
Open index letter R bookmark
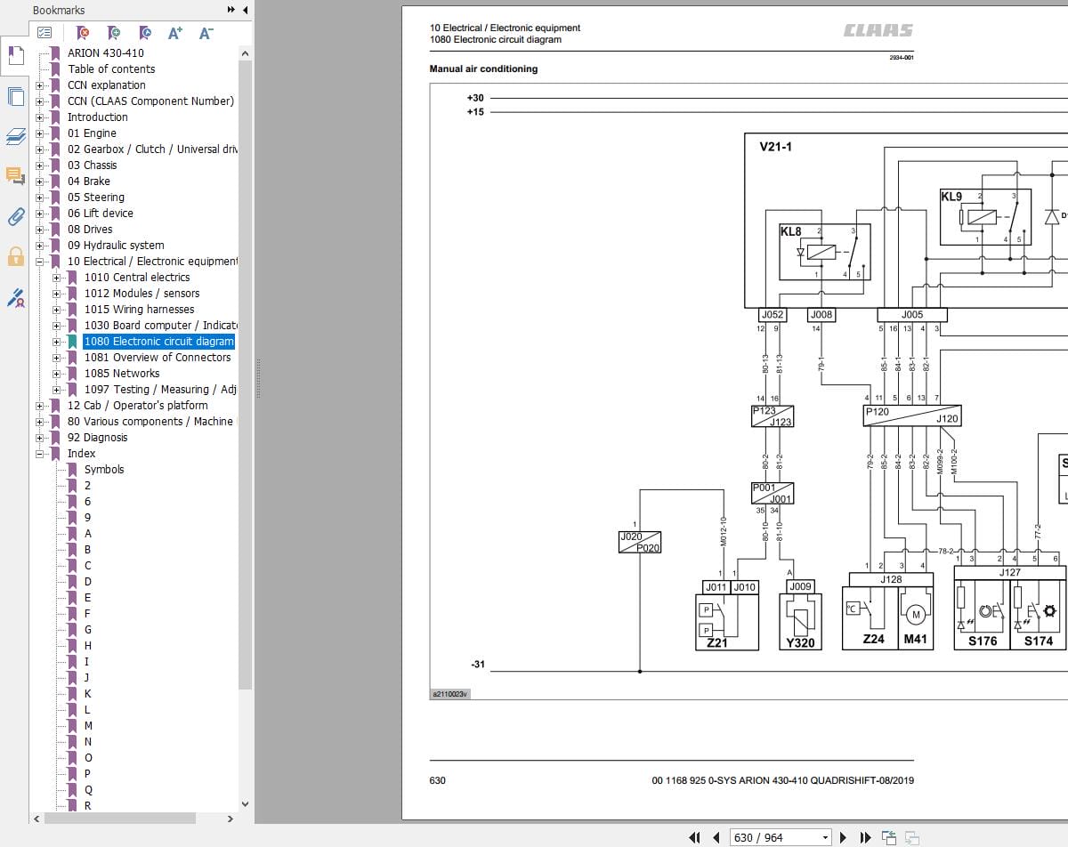pyautogui.click(x=88, y=806)
